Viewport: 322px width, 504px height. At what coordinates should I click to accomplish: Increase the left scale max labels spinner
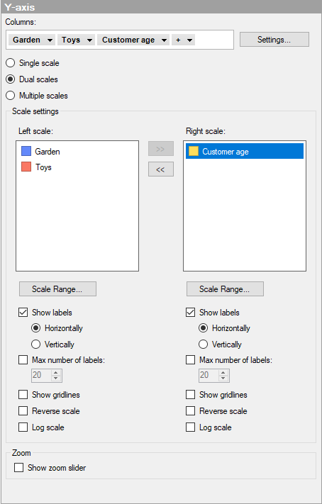coord(56,373)
